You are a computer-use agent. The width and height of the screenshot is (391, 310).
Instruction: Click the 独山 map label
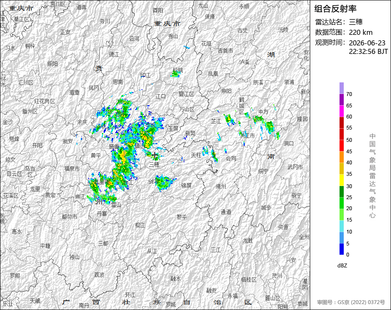pos(74,257)
